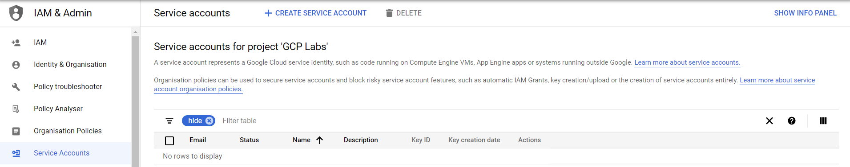Click CREATE SERVICE ACCOUNT button
850x167 pixels.
click(315, 13)
